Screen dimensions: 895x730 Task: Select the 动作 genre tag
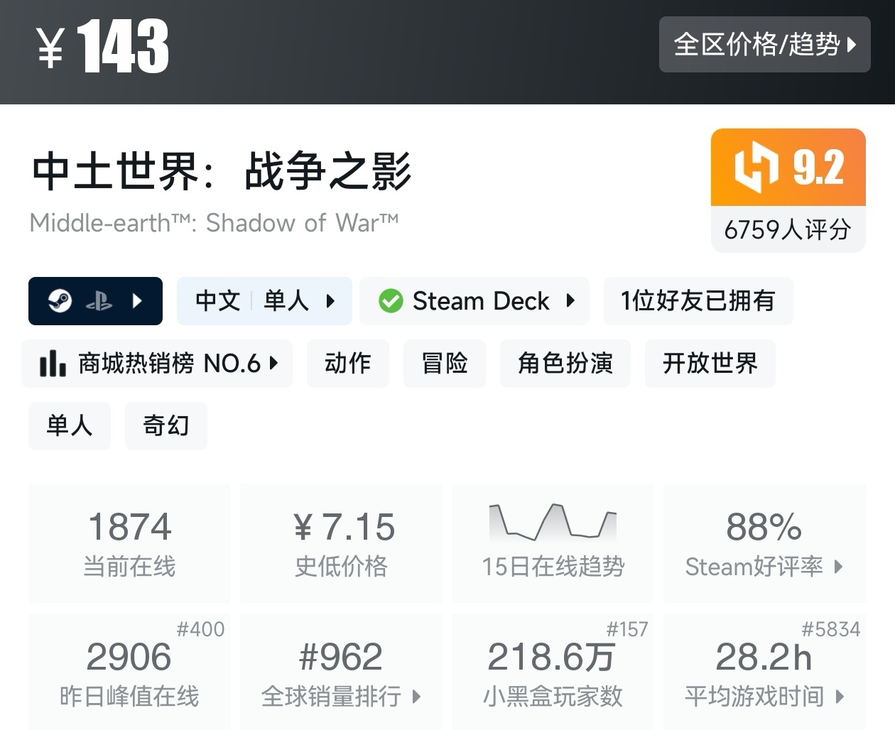tap(348, 364)
